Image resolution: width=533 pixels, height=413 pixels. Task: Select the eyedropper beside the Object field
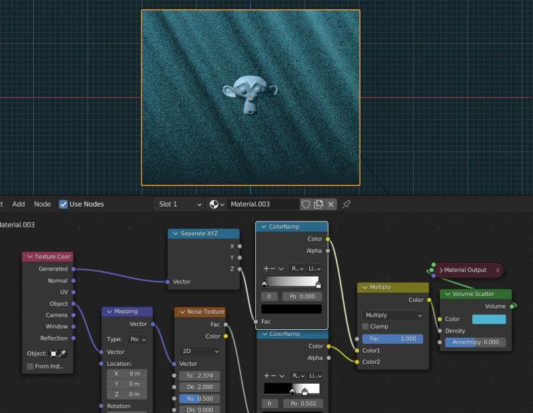(x=62, y=353)
